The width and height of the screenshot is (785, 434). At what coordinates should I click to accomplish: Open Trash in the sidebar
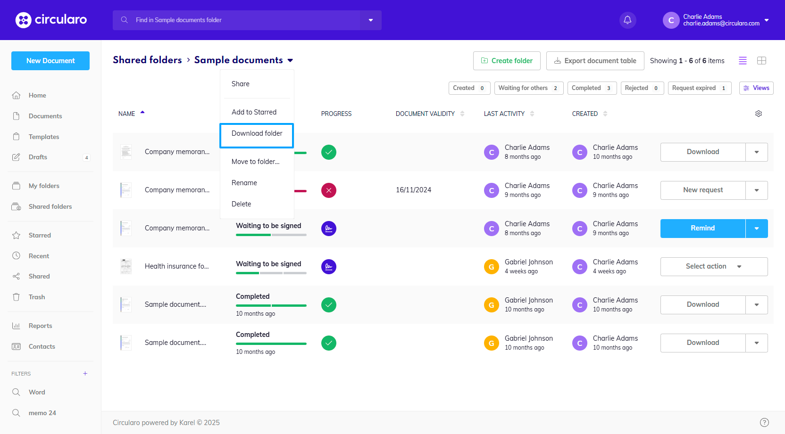coord(37,297)
